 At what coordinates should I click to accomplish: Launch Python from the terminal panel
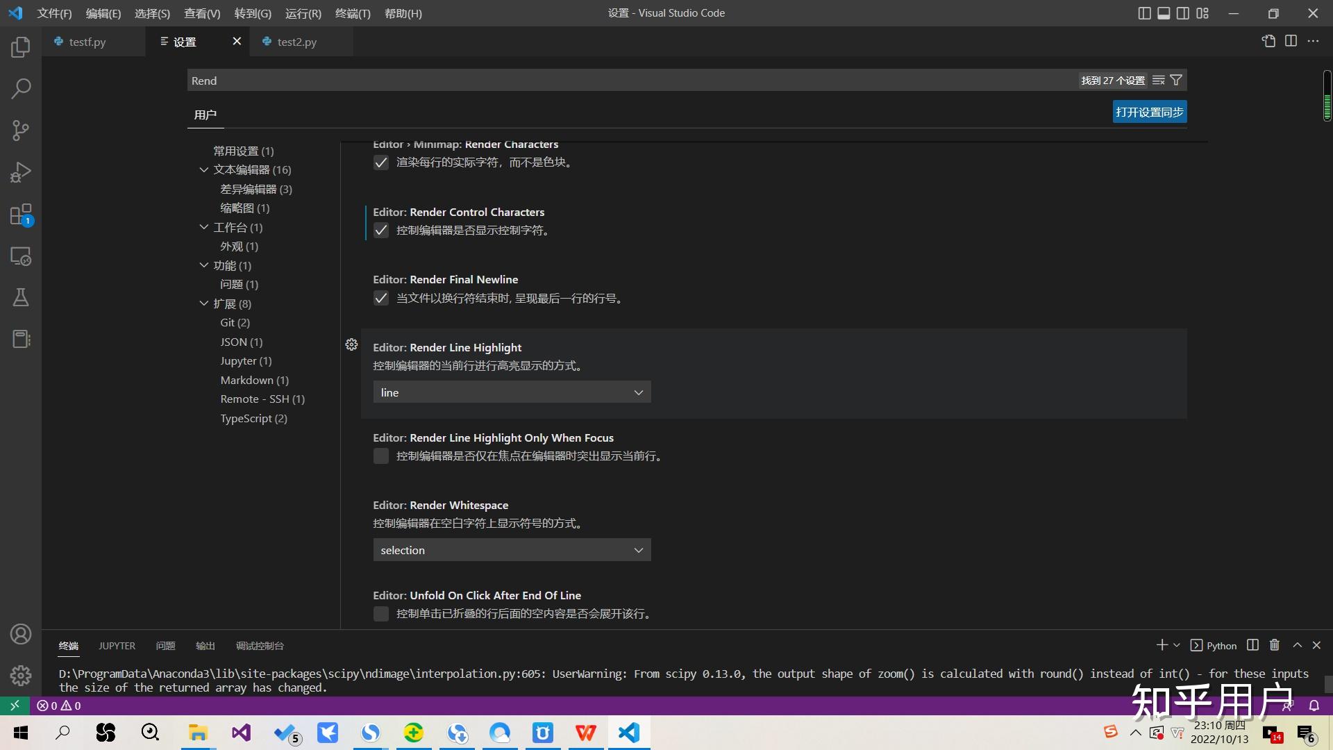[1214, 645]
